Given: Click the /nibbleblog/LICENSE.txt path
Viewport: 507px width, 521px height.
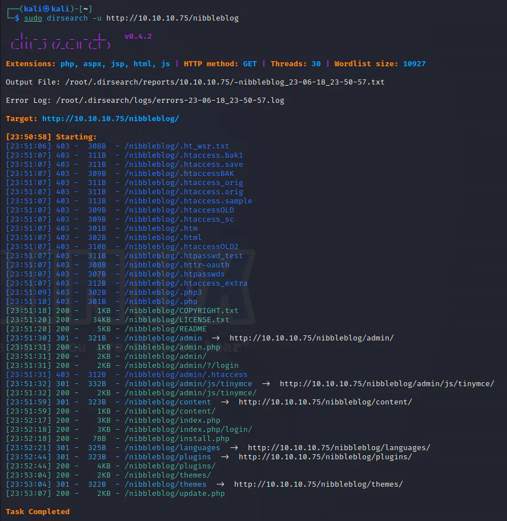Looking at the screenshot, I should coord(176,320).
